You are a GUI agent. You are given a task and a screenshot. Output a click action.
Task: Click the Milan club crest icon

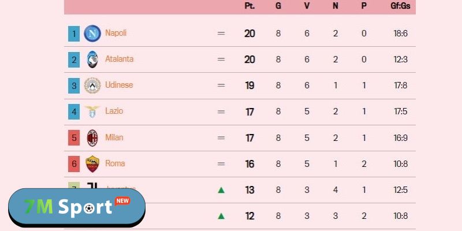point(92,137)
